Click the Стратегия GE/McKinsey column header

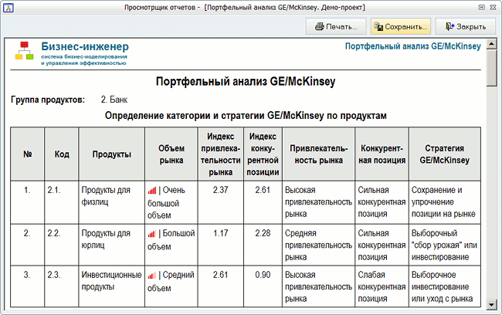[x=445, y=154]
